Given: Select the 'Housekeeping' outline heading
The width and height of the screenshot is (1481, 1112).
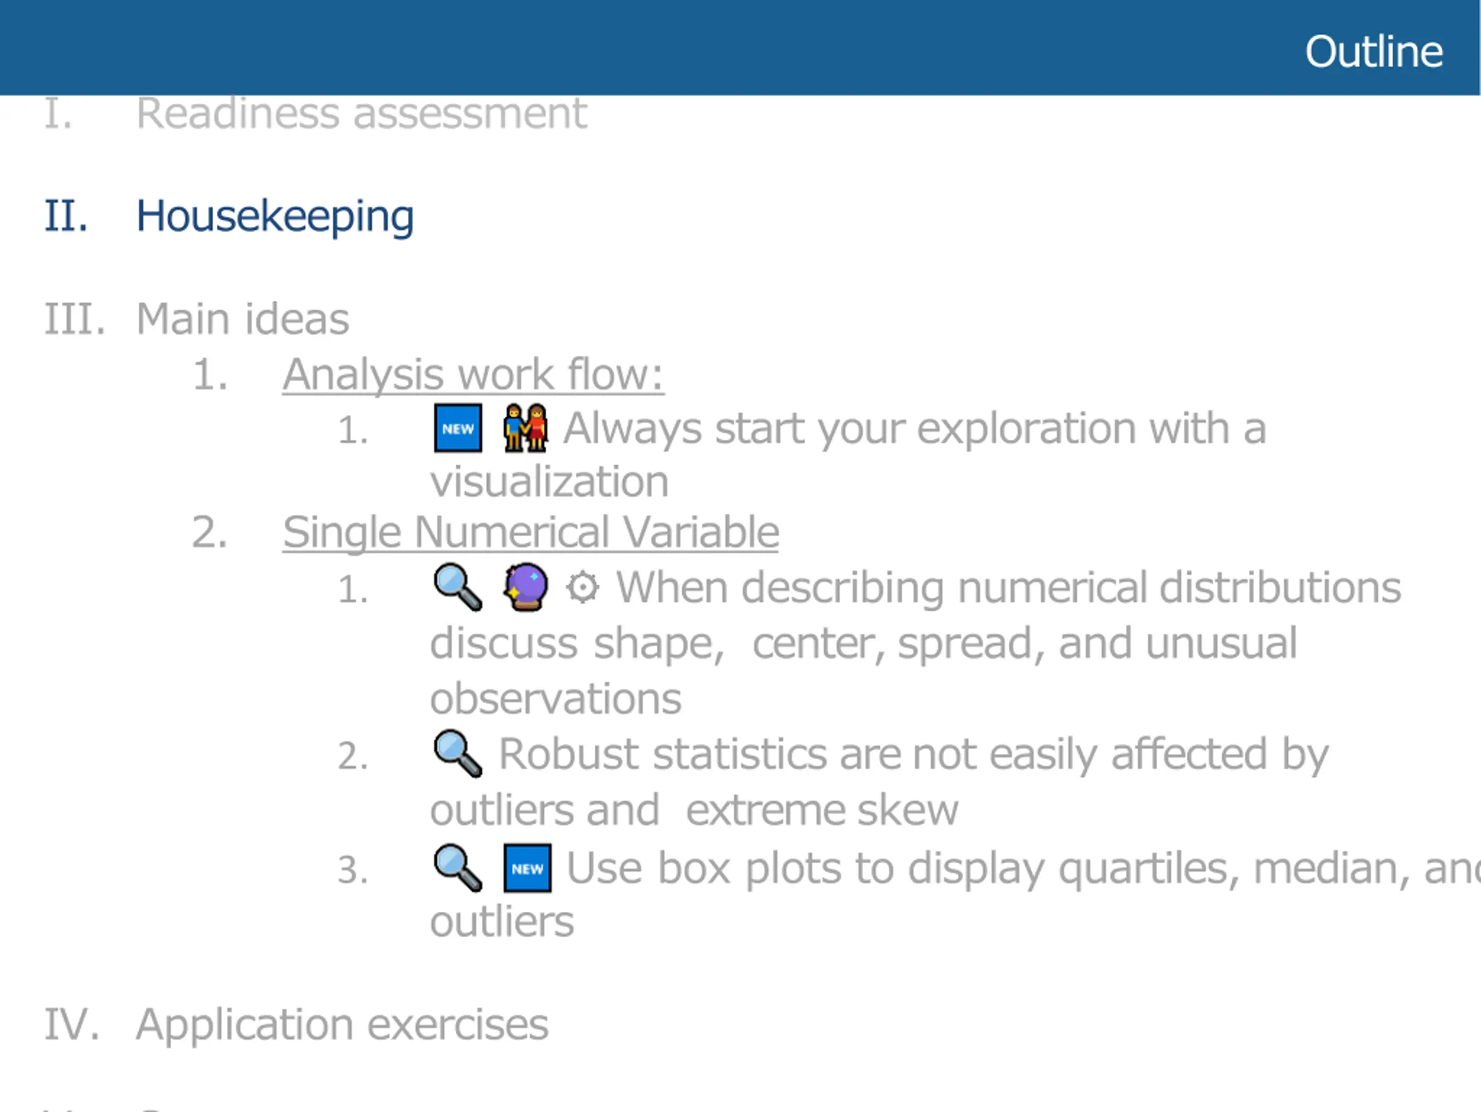Looking at the screenshot, I should 275,217.
